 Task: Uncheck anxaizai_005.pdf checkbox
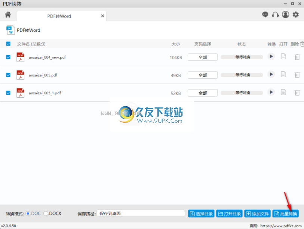(x=8, y=75)
